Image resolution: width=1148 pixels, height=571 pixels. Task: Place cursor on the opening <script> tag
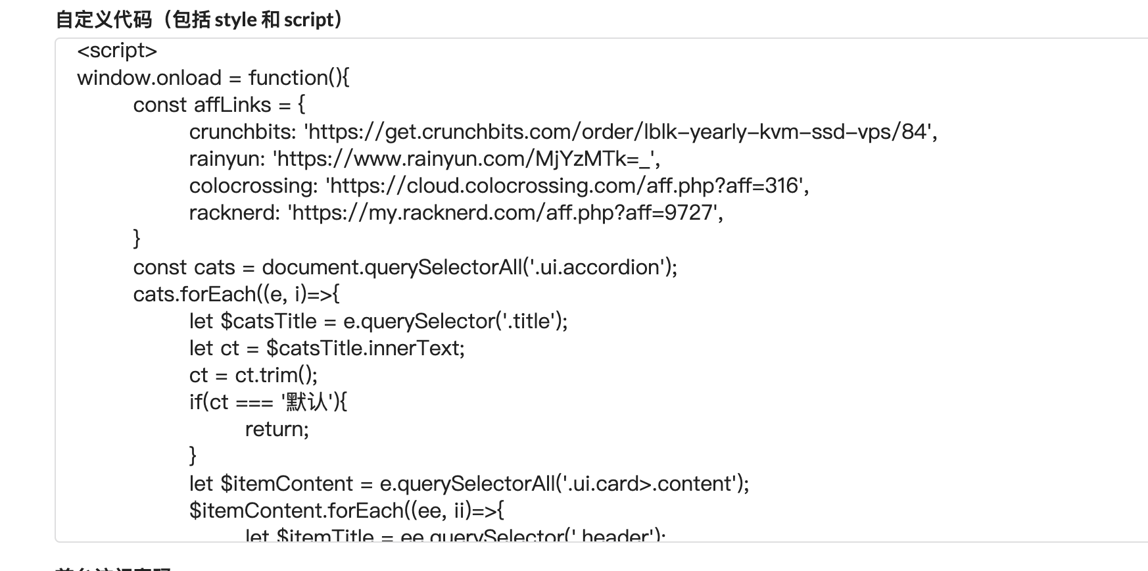[x=117, y=51]
